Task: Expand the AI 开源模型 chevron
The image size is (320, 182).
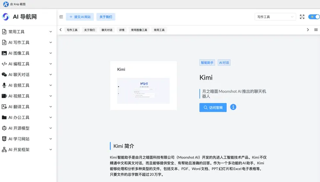Action: tap(51, 128)
